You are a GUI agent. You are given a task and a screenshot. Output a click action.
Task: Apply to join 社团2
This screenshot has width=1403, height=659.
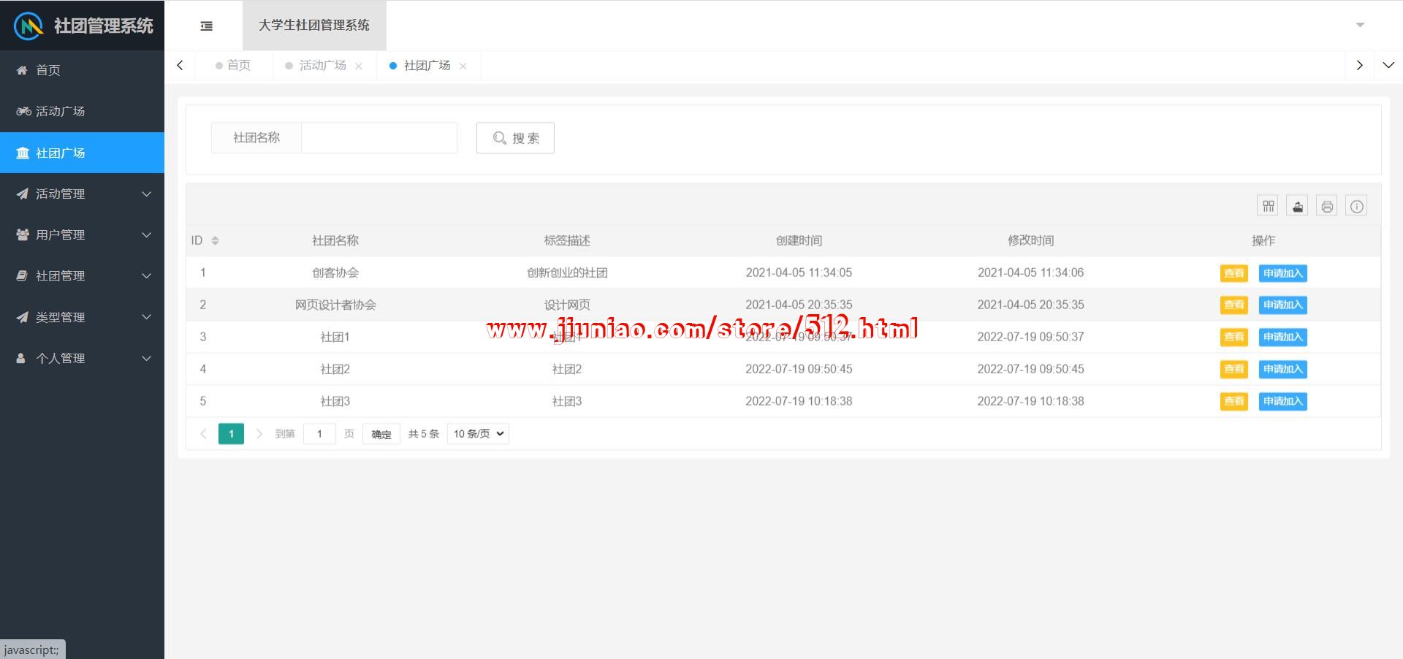(1282, 369)
